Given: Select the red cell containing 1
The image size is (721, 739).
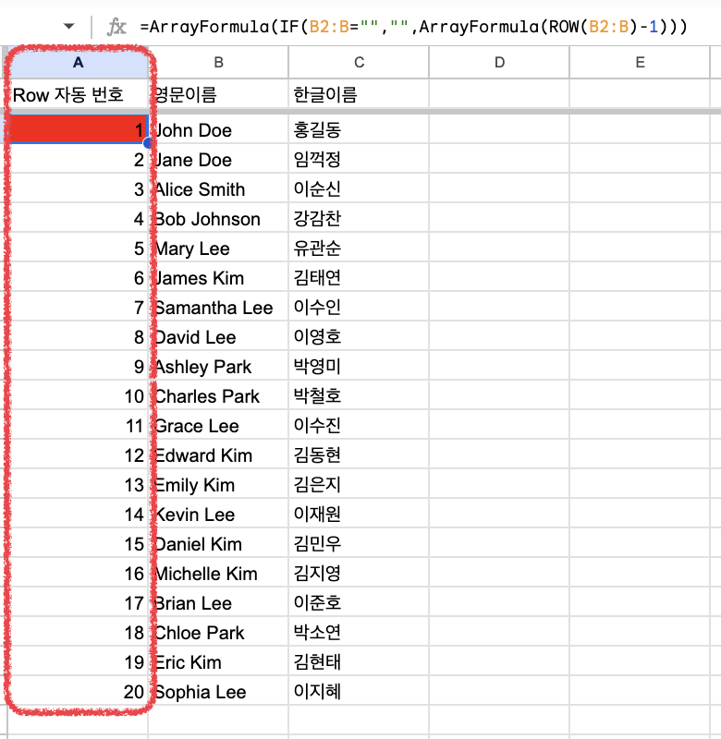Looking at the screenshot, I should 79,129.
